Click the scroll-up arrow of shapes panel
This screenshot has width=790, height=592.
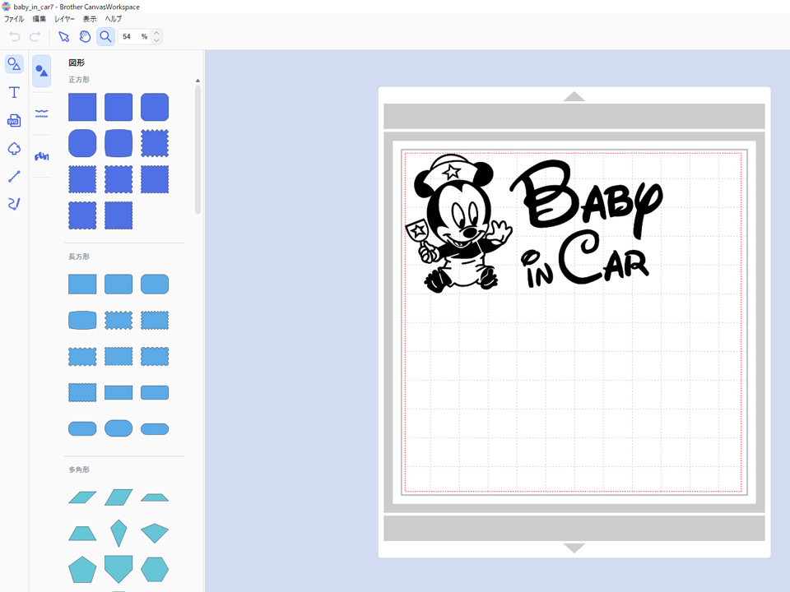click(x=197, y=81)
